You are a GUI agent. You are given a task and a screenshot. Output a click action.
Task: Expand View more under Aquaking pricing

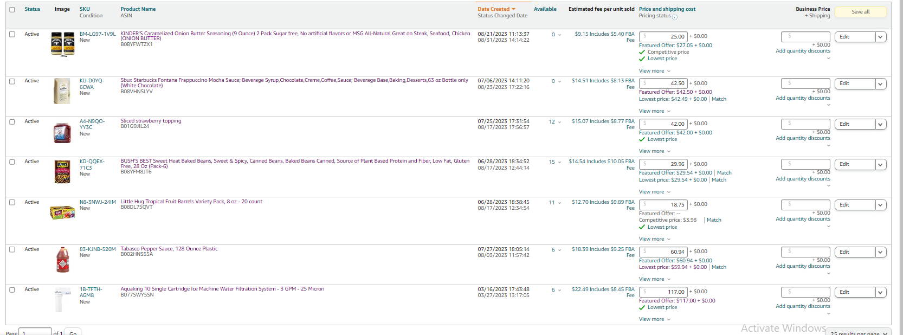click(655, 319)
